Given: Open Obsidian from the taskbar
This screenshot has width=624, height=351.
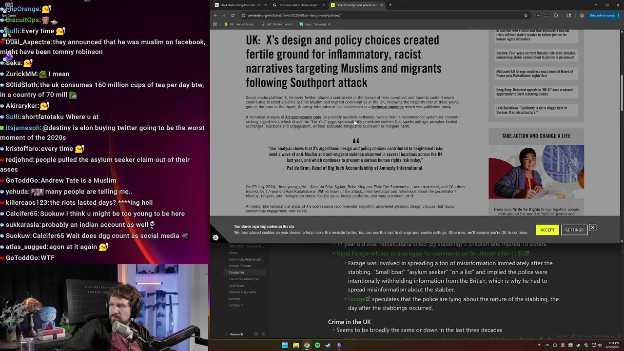Looking at the screenshot, I should [x=339, y=345].
